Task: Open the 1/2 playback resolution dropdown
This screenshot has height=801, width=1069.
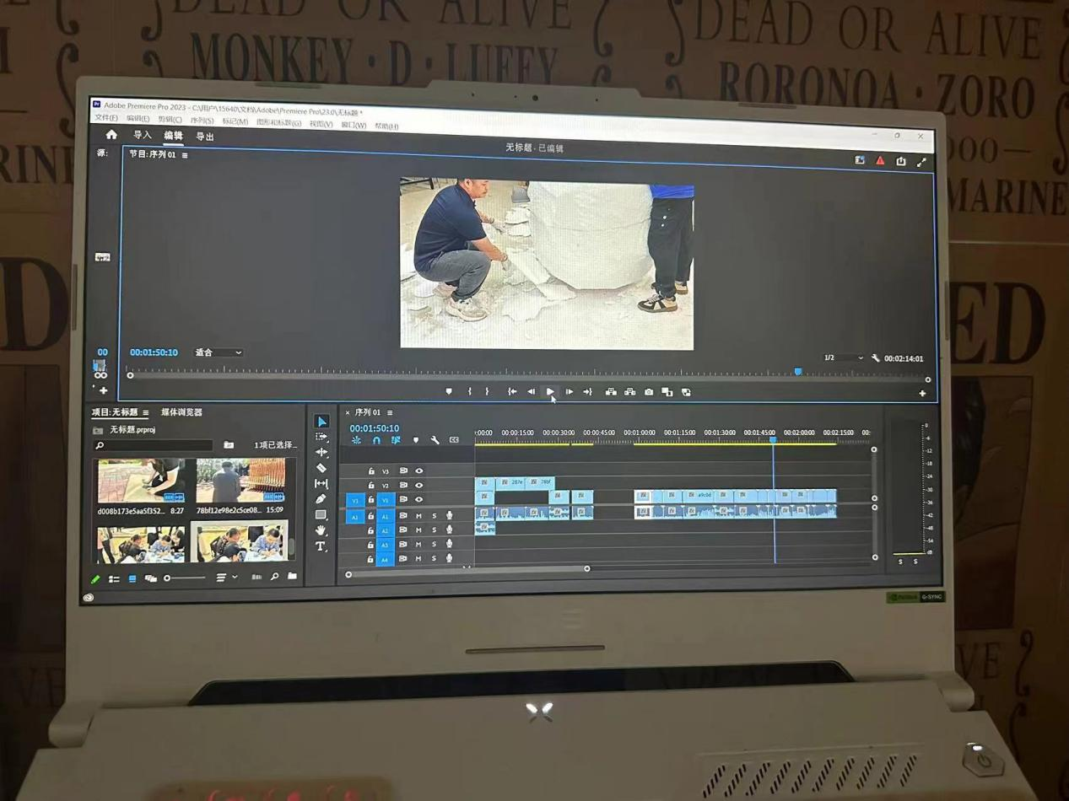Action: pos(843,358)
